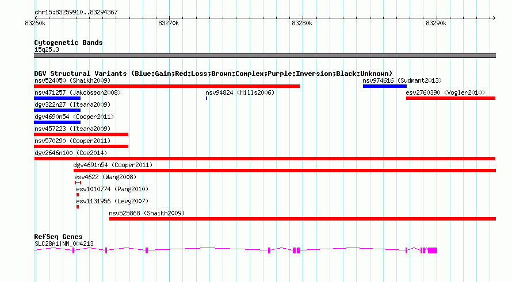The height and width of the screenshot is (282, 512).
Task: Open the nsv570290 (Cooper2011) label
Action: pyautogui.click(x=72, y=141)
